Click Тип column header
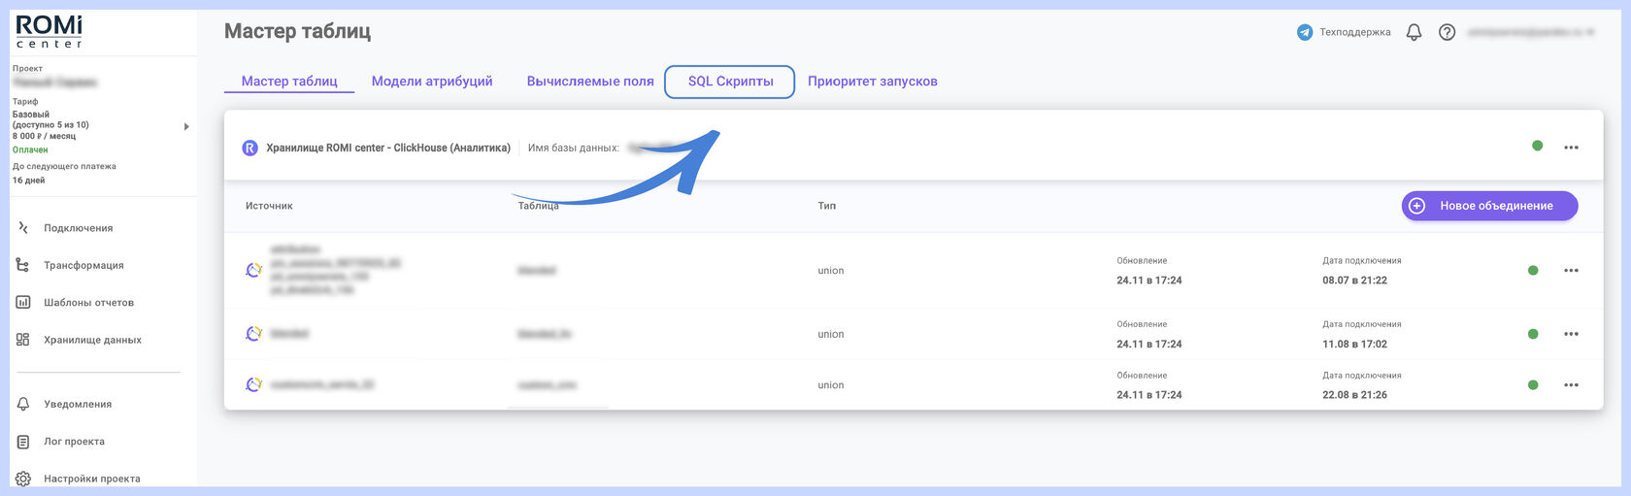This screenshot has height=496, width=1631. click(x=826, y=206)
